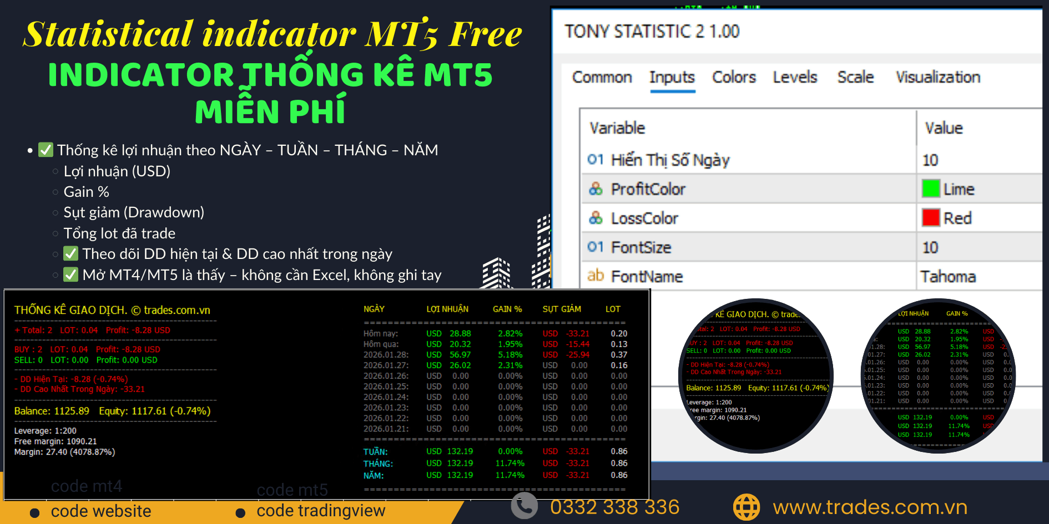Click the numeric icon beside Hiển Thị Số Ngày
This screenshot has height=524, width=1049.
pos(595,160)
